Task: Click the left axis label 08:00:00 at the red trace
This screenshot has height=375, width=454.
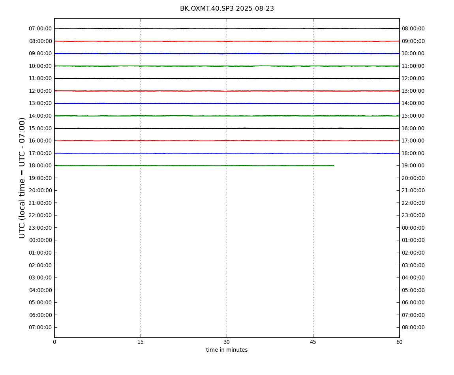Action: [x=40, y=41]
